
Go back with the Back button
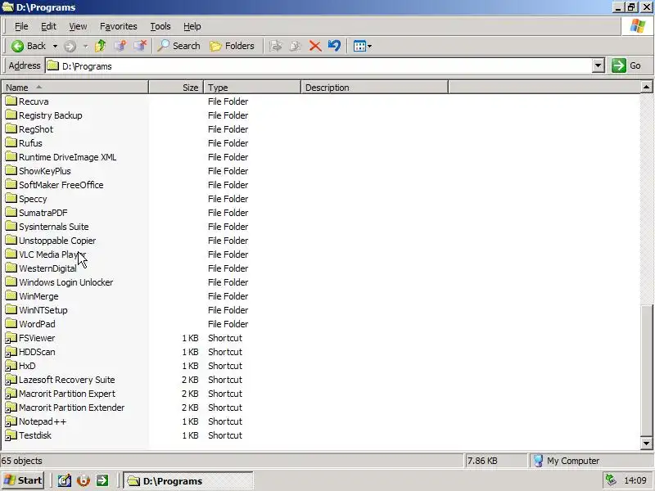tap(29, 46)
